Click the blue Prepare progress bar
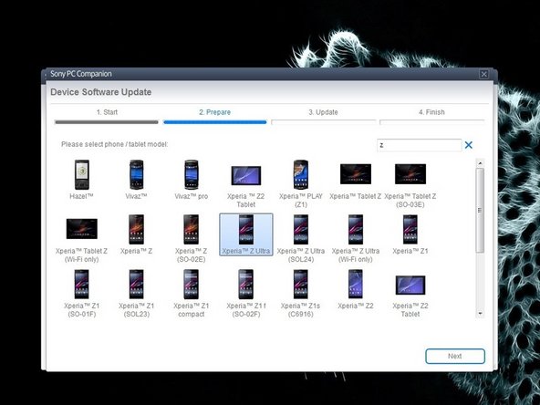The image size is (540, 405). [215, 122]
